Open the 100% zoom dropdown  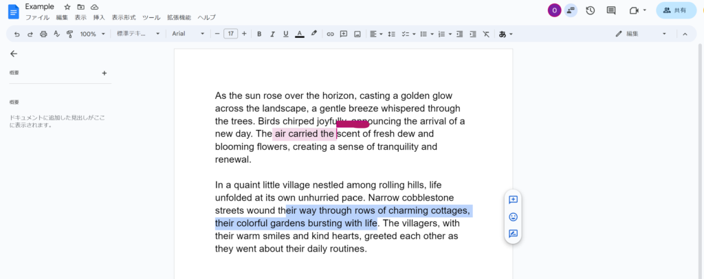click(92, 34)
